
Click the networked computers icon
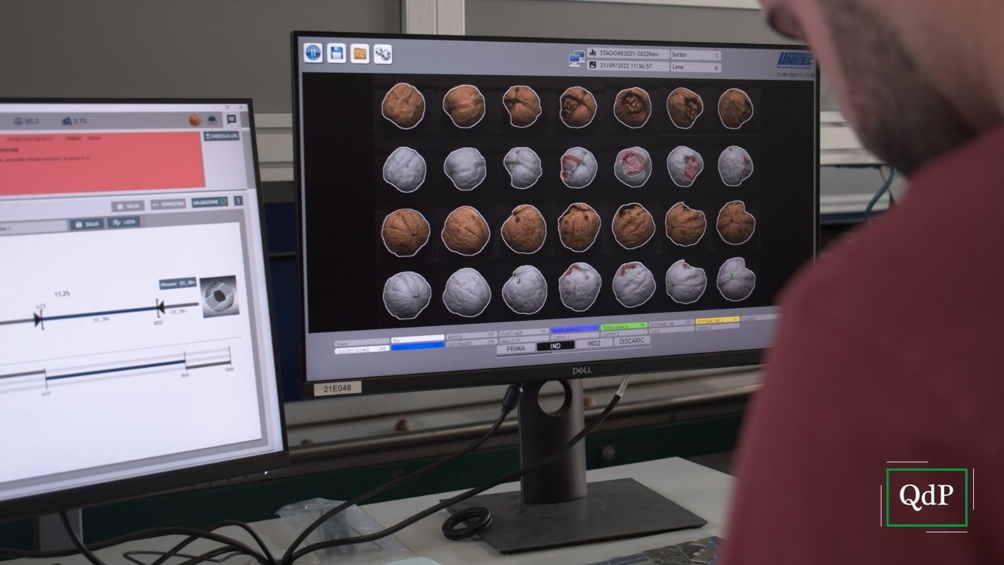577,59
